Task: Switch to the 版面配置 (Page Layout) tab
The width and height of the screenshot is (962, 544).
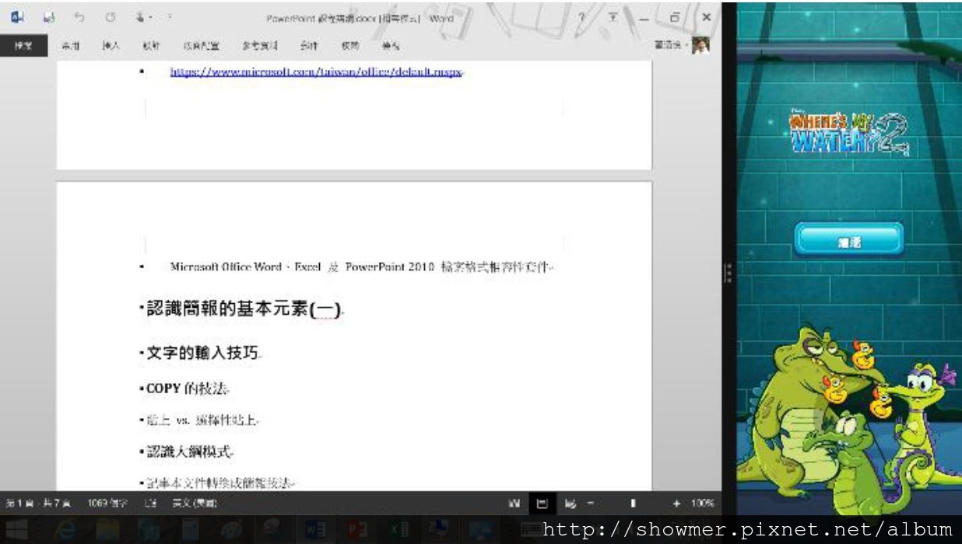Action: click(x=201, y=46)
